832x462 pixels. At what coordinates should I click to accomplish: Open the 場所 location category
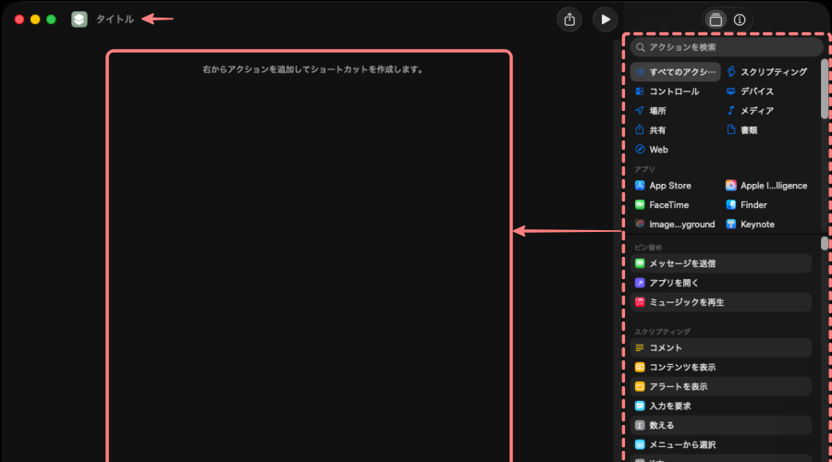pos(656,111)
